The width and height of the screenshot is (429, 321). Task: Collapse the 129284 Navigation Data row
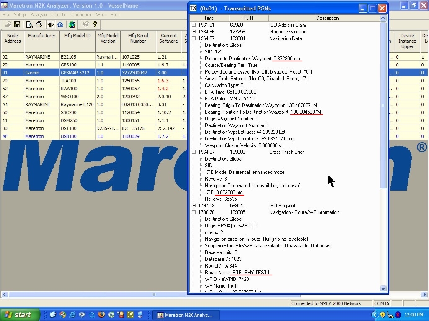coord(194,38)
